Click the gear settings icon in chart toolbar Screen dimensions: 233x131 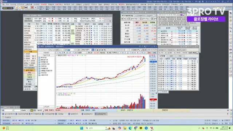[x=146, y=50]
